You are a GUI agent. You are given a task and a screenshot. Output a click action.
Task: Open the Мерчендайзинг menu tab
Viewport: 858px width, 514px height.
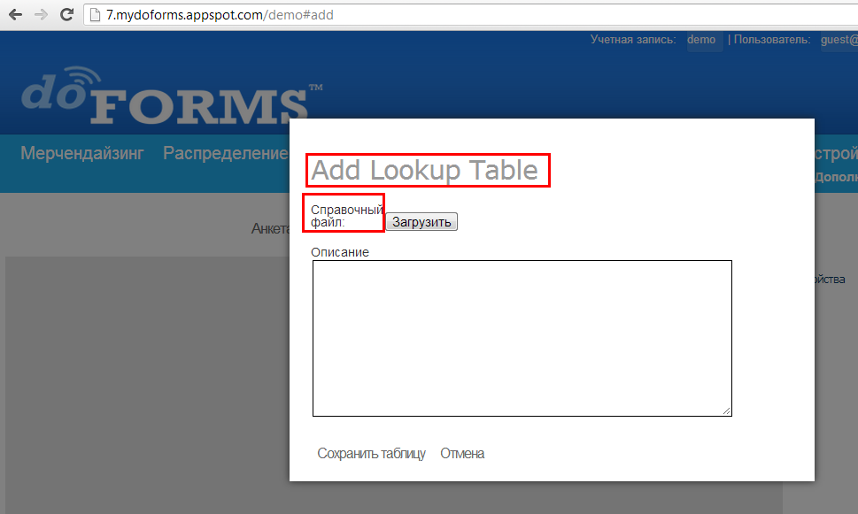(82, 153)
